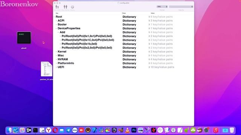Click the Dictionary class of ACPI row

click(x=129, y=21)
